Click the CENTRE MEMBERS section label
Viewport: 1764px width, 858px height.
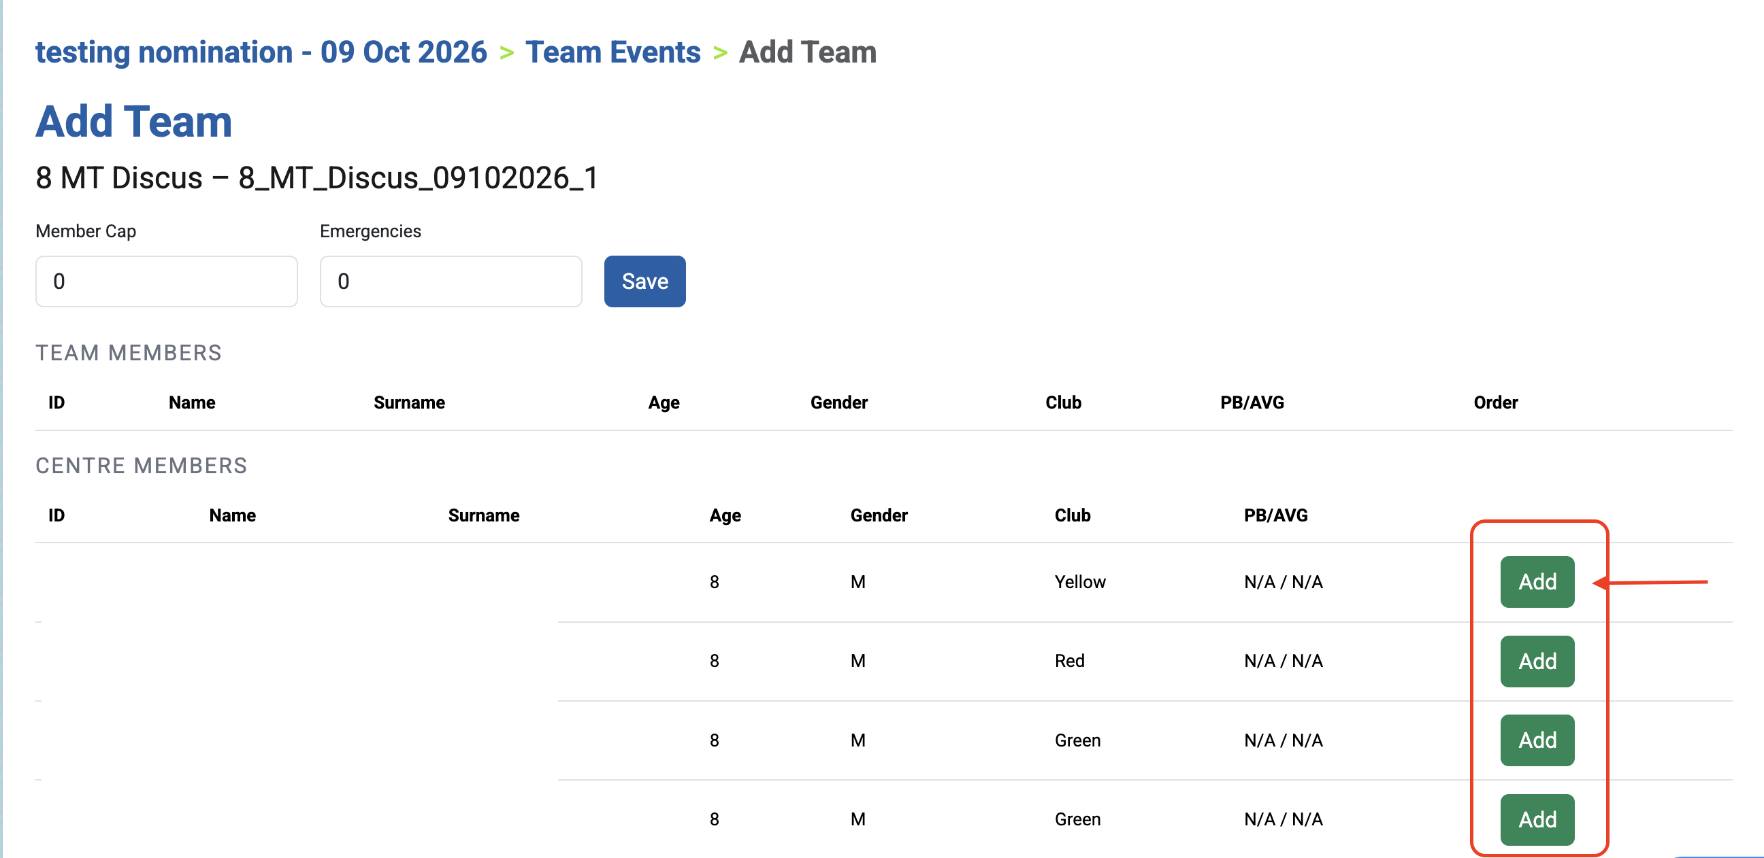(141, 466)
